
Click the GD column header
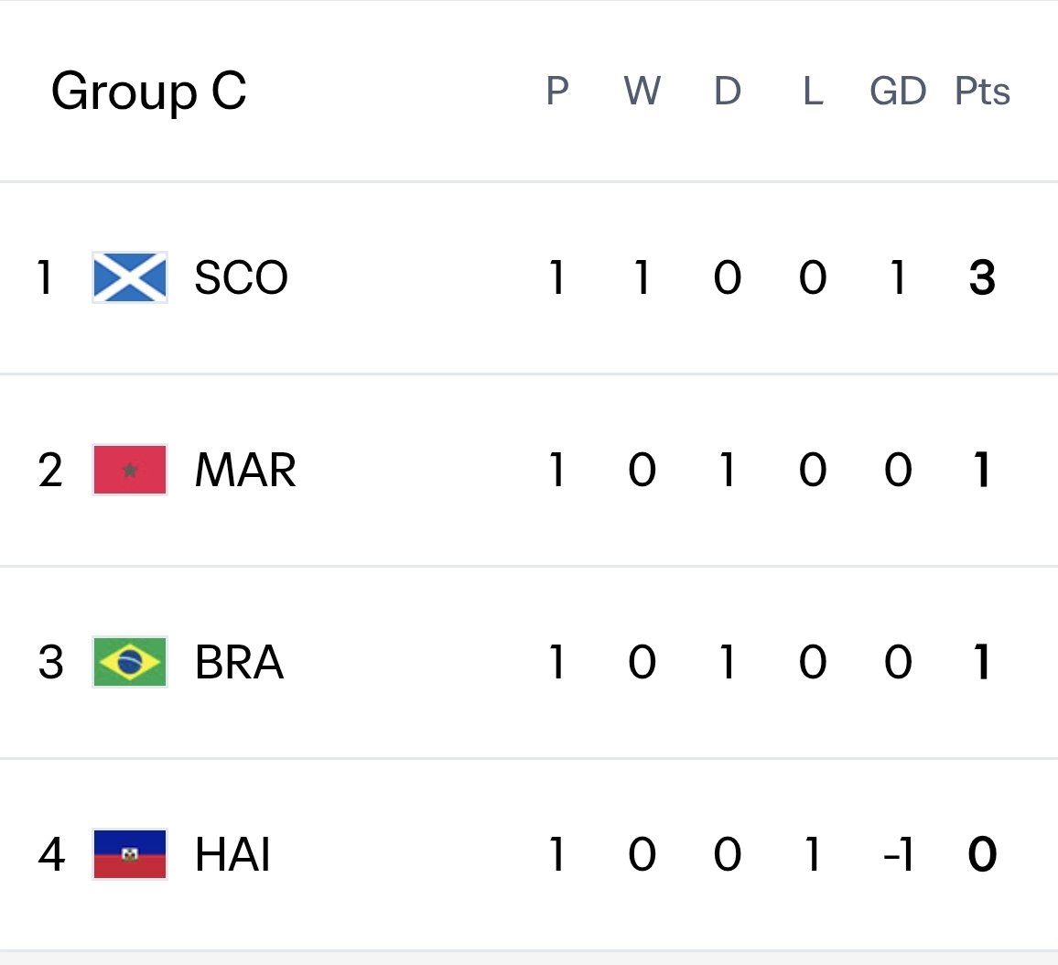898,91
